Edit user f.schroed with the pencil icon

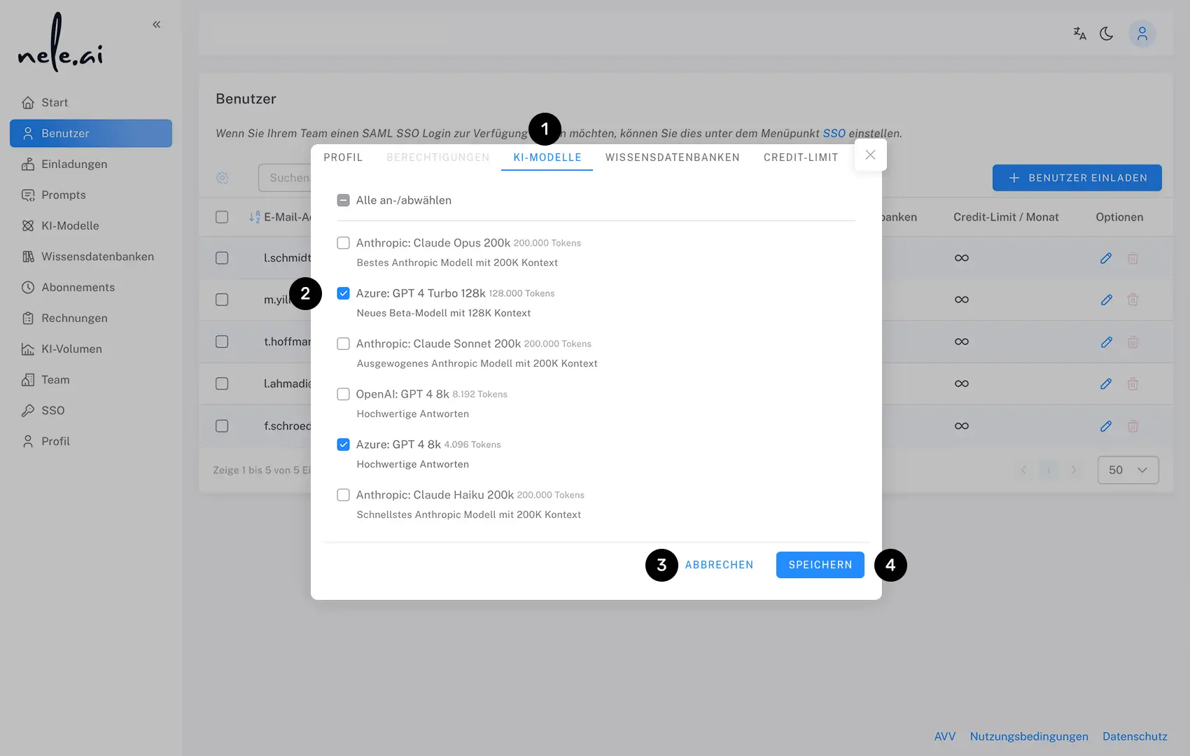pos(1106,426)
